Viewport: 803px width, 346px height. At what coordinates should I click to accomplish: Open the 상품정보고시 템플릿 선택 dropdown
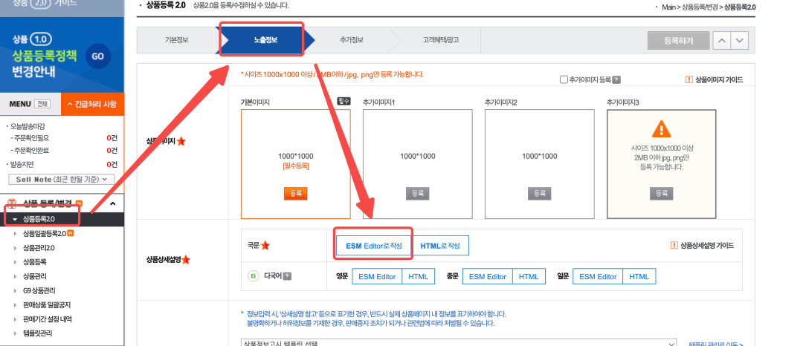[x=458, y=343]
